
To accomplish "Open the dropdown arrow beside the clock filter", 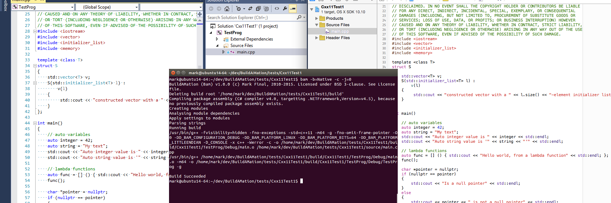I will coord(244,9).
